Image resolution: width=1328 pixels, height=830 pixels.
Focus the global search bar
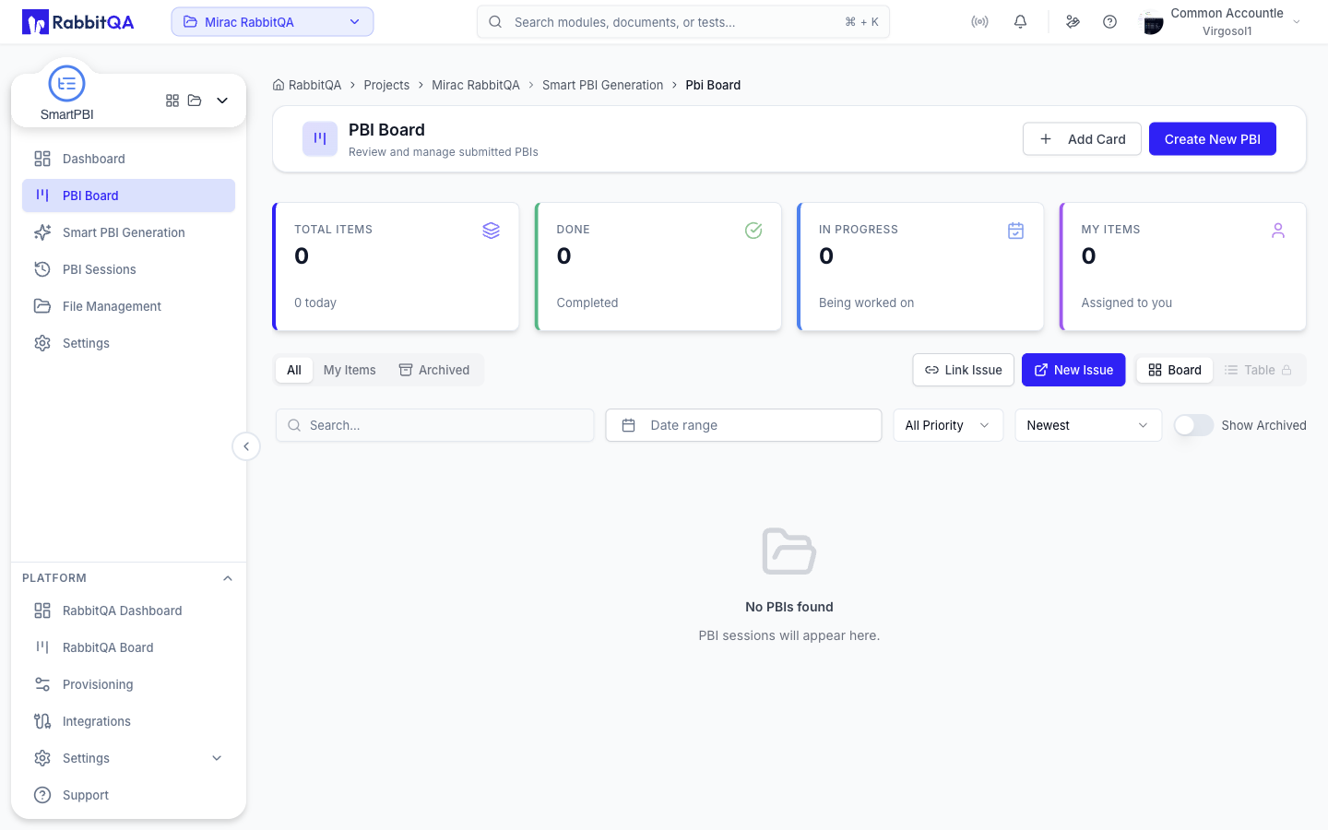click(x=683, y=22)
